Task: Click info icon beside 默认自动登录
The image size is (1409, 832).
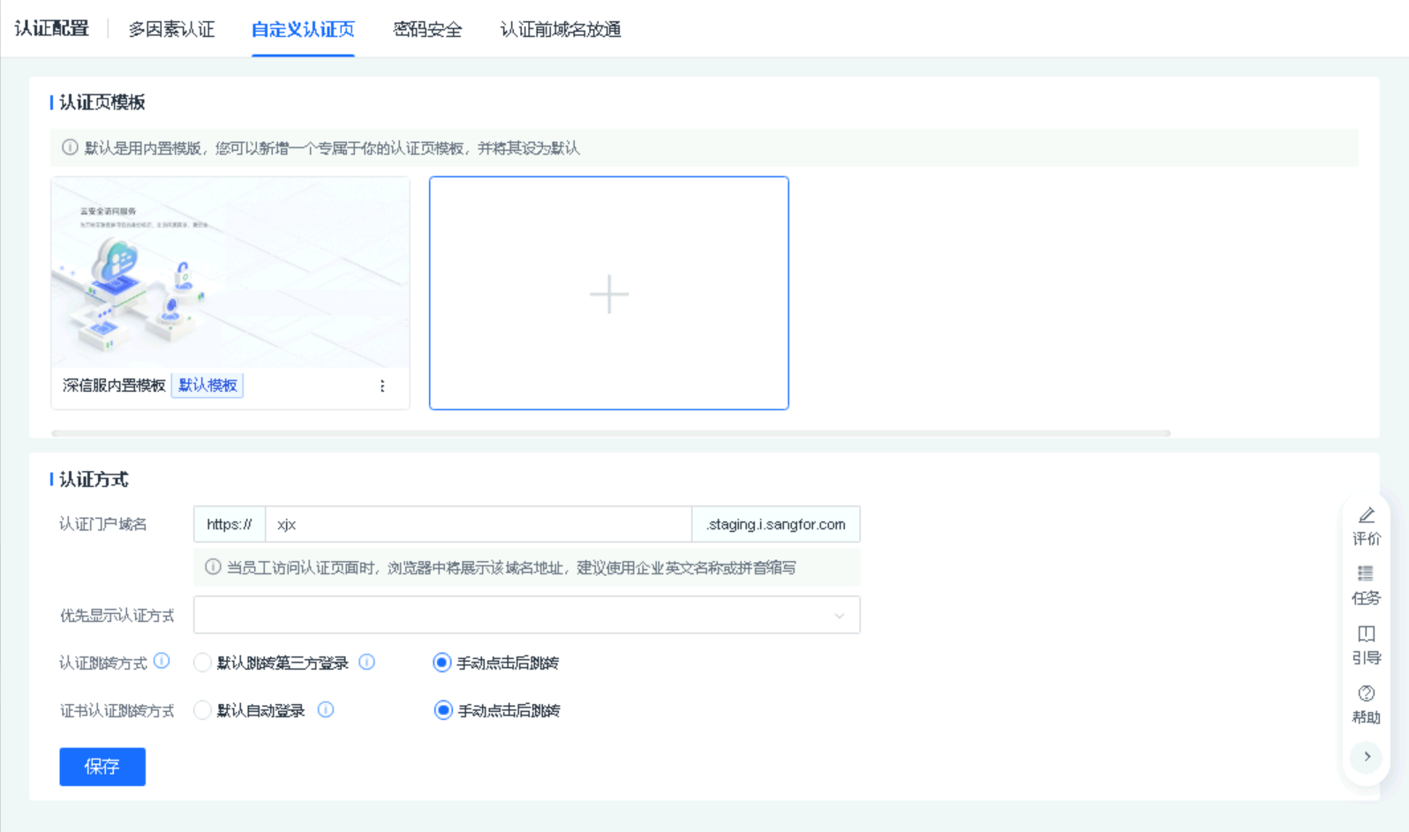Action: (326, 709)
